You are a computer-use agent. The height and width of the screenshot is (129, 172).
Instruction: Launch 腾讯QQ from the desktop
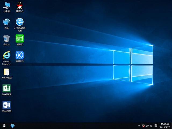click(x=19, y=5)
